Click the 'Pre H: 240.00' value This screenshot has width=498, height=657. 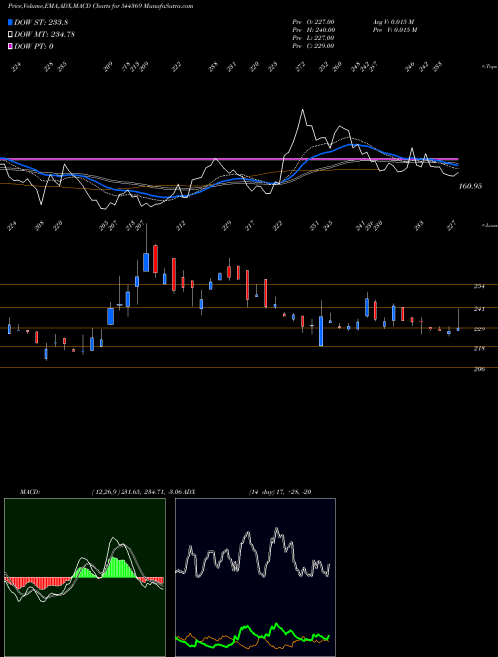click(313, 30)
